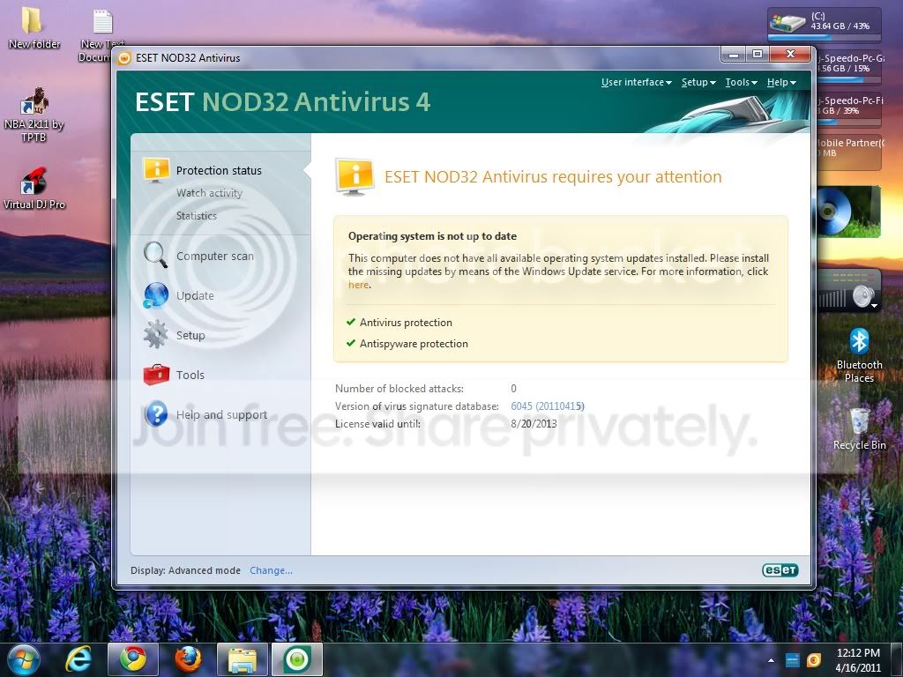Image resolution: width=903 pixels, height=677 pixels.
Task: Click 'Number of blocked attacks:' label
Action: 399,389
